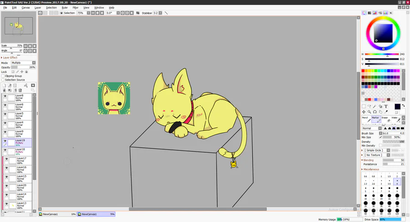Open the File menu
The image size is (410, 222).
[x=5, y=8]
